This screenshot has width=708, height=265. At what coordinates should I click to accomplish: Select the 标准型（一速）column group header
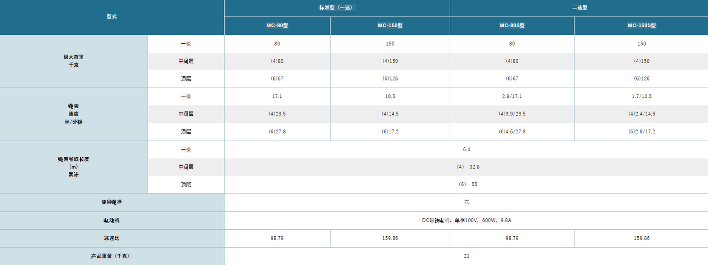click(337, 8)
